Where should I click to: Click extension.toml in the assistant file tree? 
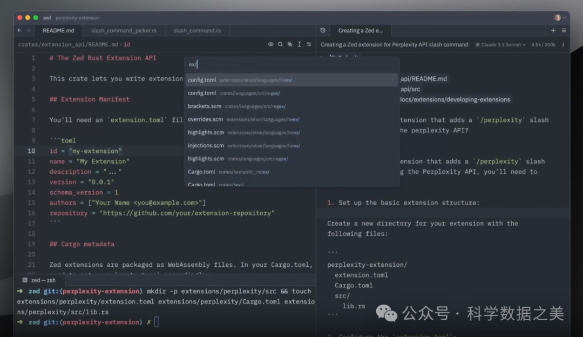(361, 275)
